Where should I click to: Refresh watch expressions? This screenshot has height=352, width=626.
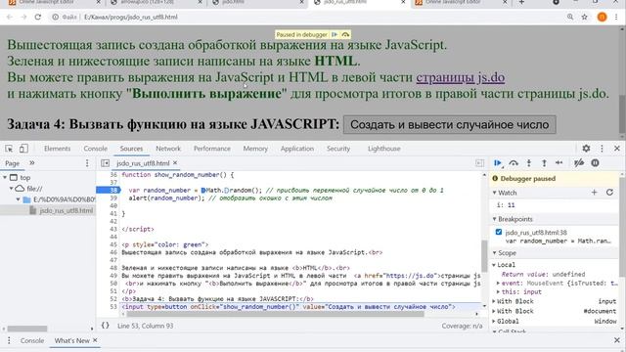point(609,193)
